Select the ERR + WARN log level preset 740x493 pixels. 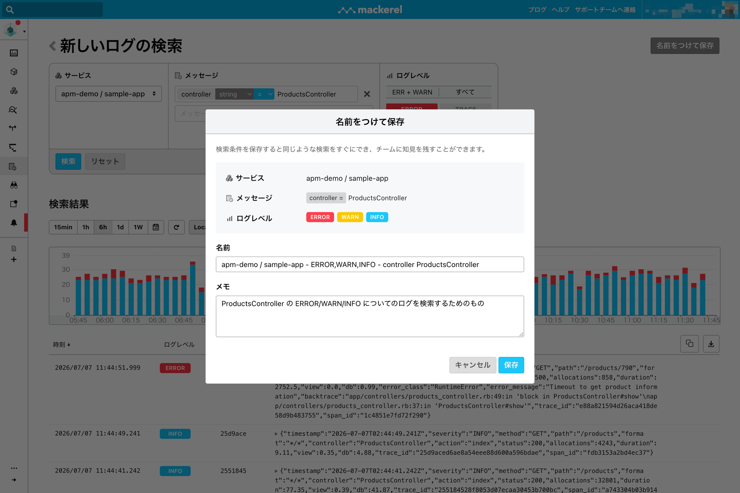pos(412,92)
